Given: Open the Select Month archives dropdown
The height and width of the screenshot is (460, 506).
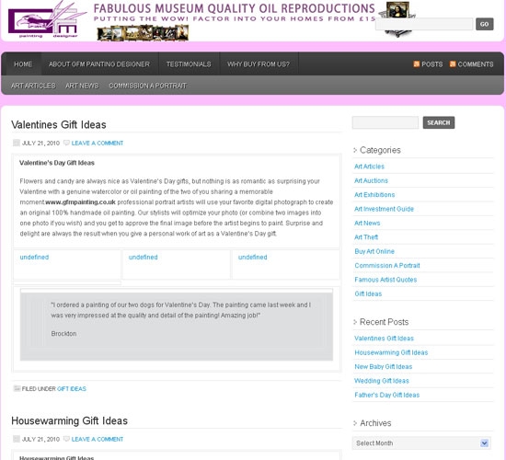Looking at the screenshot, I should (x=421, y=443).
